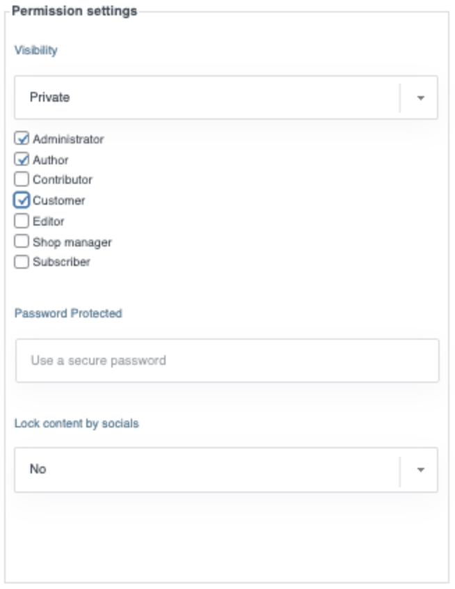Focus the Use a secure password field

pyautogui.click(x=227, y=361)
